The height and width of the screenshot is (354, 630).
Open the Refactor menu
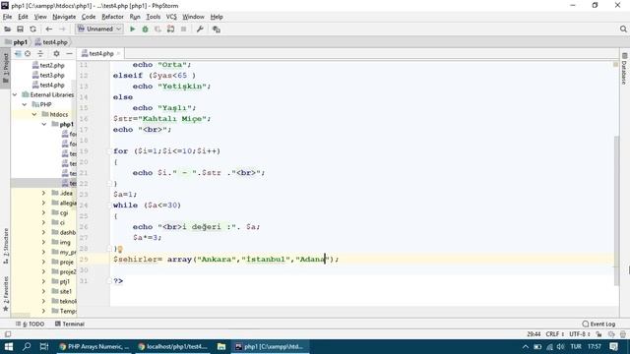coord(112,17)
